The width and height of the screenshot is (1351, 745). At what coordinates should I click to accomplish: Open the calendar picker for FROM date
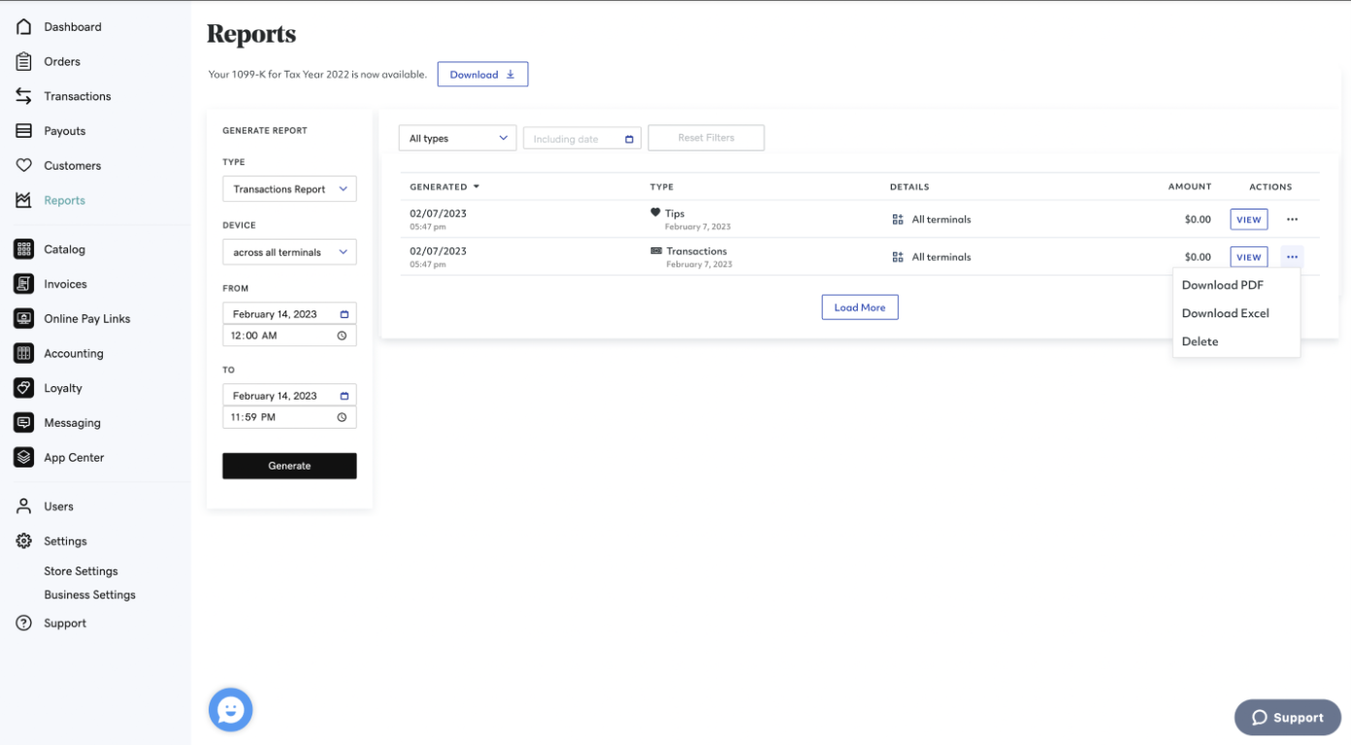pos(344,312)
